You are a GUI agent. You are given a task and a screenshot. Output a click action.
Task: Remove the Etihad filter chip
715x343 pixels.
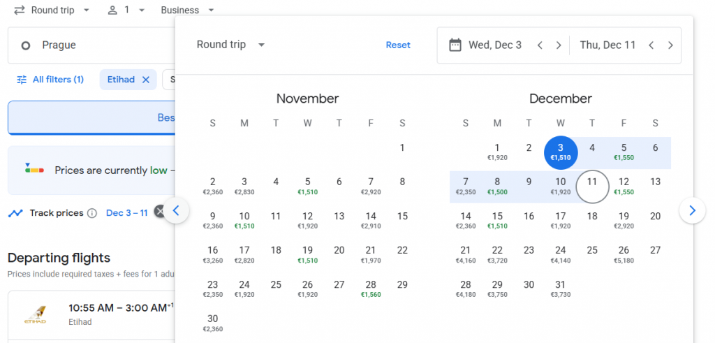coord(146,80)
